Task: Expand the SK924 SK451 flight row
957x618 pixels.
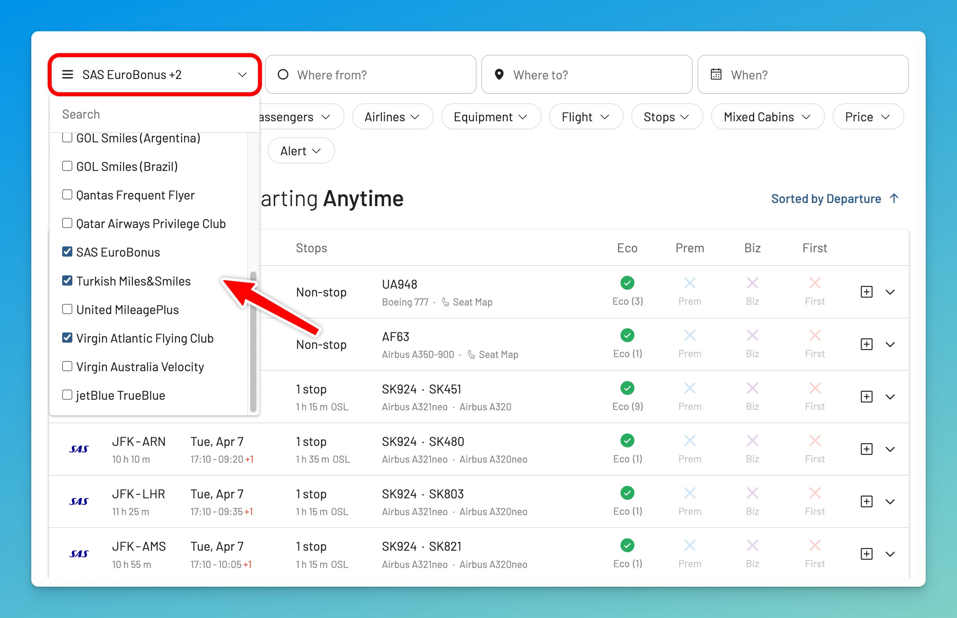Action: point(890,397)
